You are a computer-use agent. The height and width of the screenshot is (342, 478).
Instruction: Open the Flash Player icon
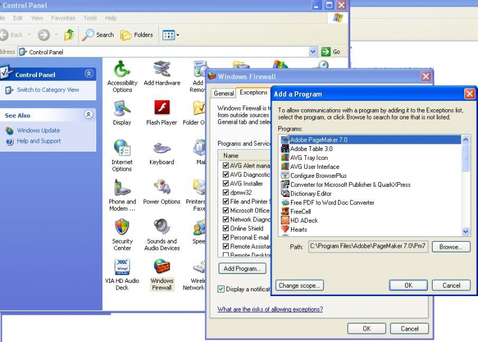click(161, 108)
